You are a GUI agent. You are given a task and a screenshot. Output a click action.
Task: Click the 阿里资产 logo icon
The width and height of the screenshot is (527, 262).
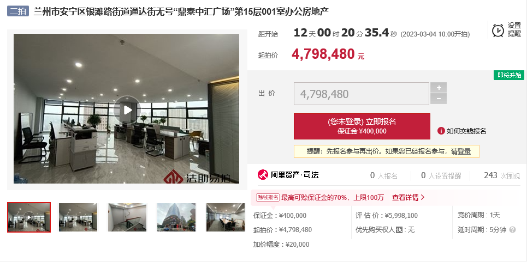click(x=263, y=174)
